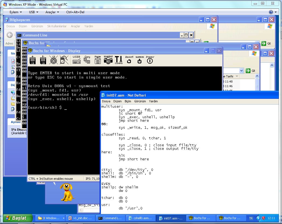Image resolution: width=282 pixels, height=224 pixels.
Task: Open USB dropdown menu
Action: coord(34,12)
